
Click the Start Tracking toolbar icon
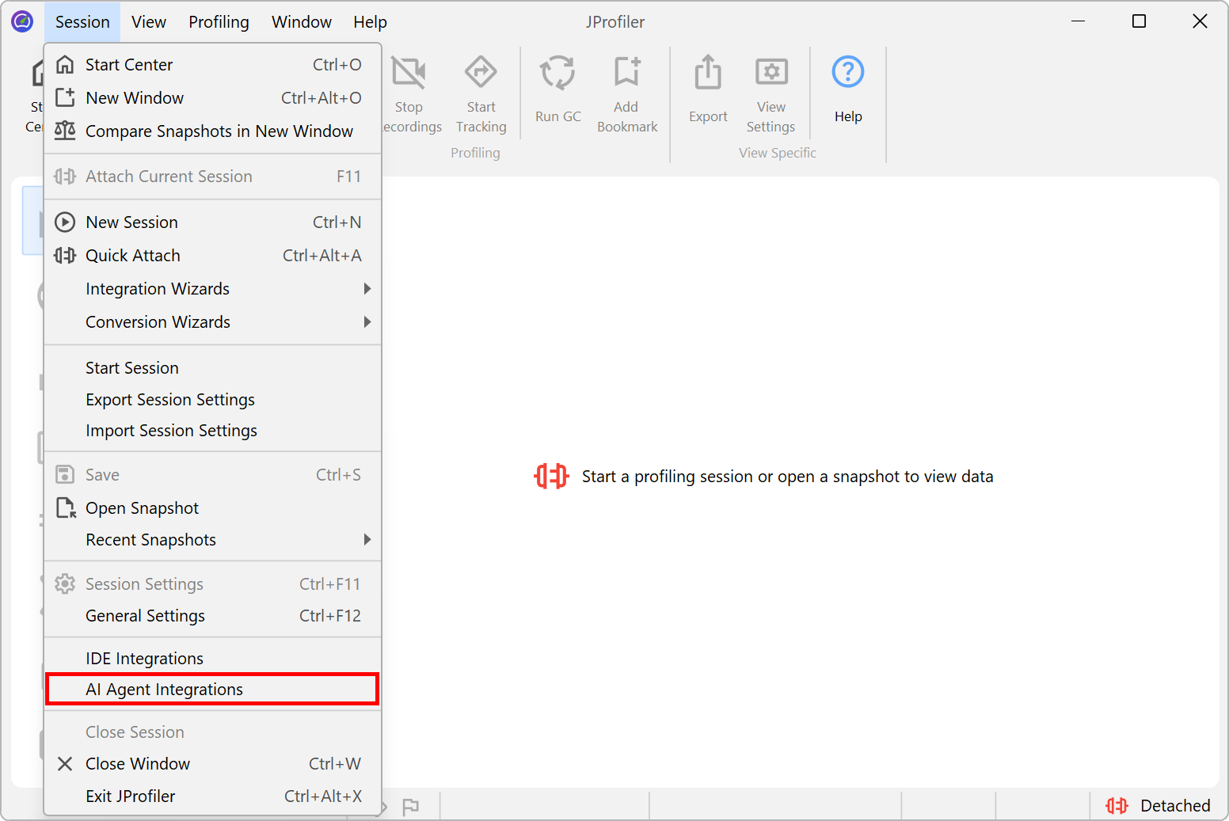pos(481,72)
